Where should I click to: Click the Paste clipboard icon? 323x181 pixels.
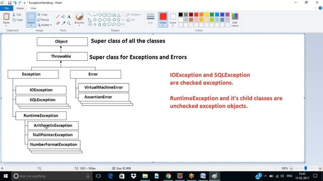click(6, 17)
